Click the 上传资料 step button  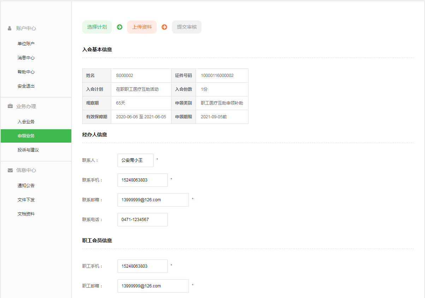point(142,27)
